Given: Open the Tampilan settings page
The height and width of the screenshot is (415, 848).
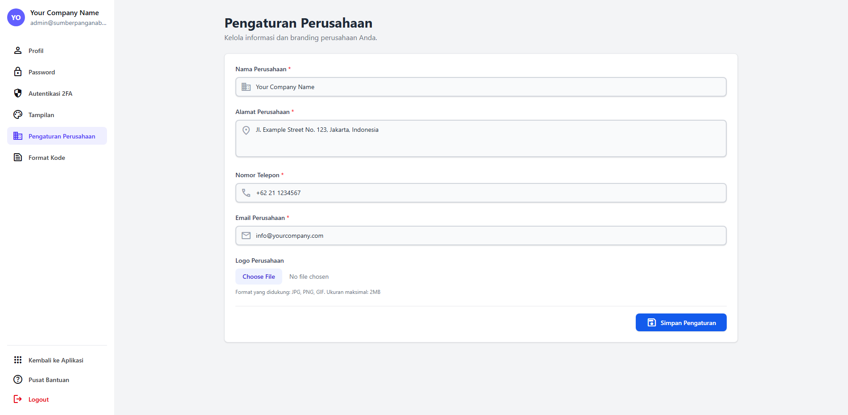Looking at the screenshot, I should 41,115.
